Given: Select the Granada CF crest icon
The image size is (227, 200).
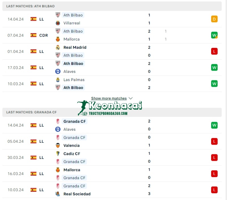Looking at the screenshot, I should 58,121.
